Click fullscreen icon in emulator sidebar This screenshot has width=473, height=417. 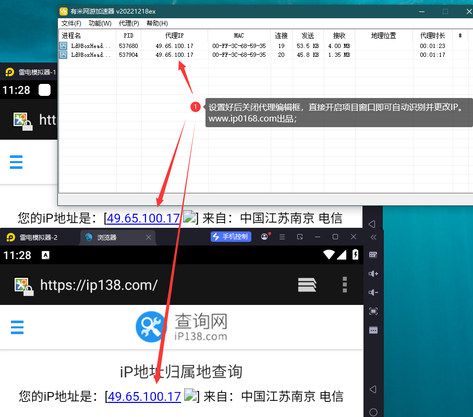[x=373, y=311]
